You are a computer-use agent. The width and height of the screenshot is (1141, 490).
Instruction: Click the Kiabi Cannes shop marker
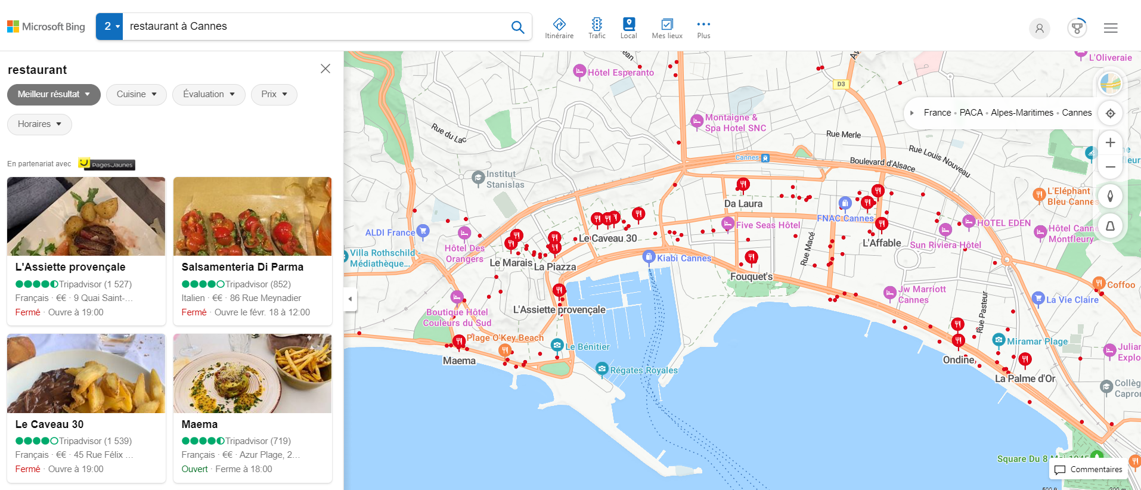pyautogui.click(x=649, y=257)
